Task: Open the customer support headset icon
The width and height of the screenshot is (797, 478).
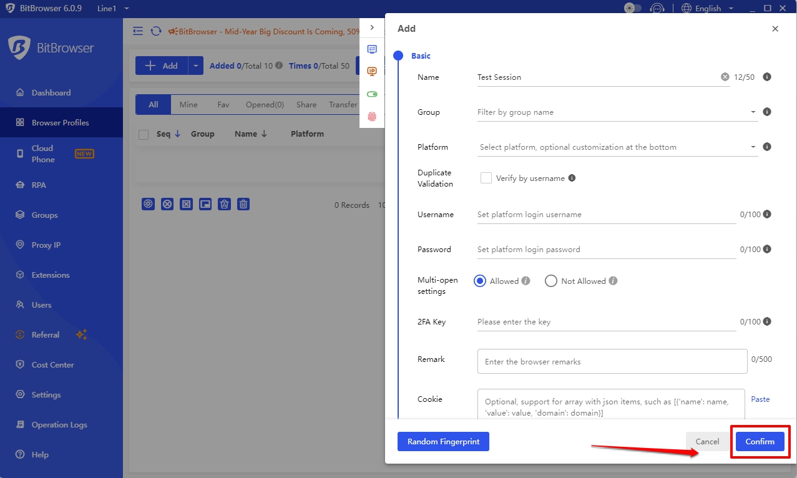Action: tap(657, 8)
